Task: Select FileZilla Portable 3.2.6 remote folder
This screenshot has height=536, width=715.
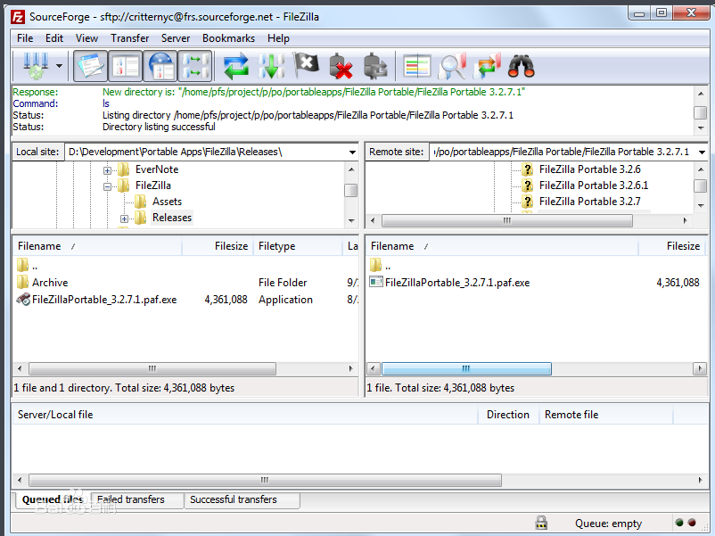Action: 590,169
